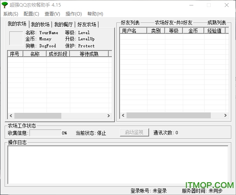Switch to the 我的餐厅 tab
This screenshot has height=195, width=236.
[x=63, y=24]
